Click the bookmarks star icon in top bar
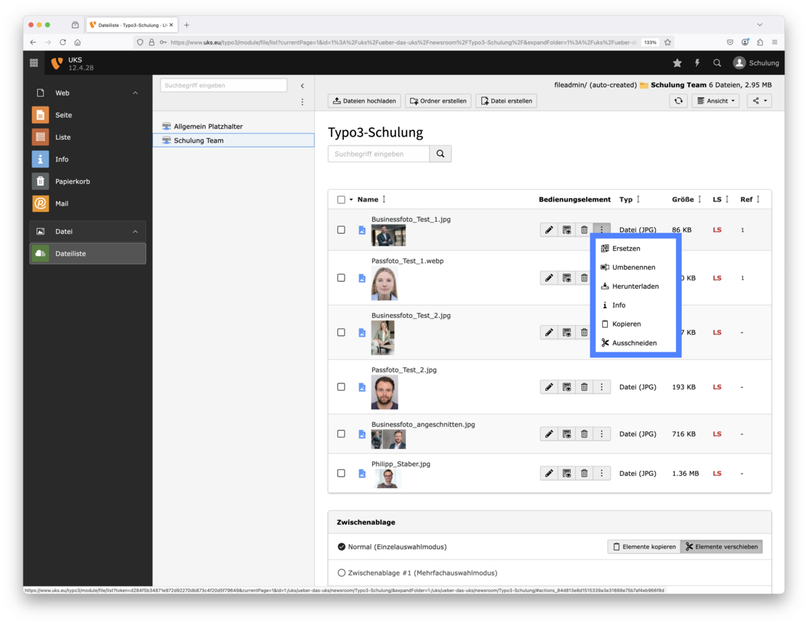This screenshot has width=807, height=622. point(677,63)
